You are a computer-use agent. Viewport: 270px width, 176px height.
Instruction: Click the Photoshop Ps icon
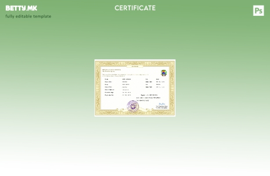[259, 11]
